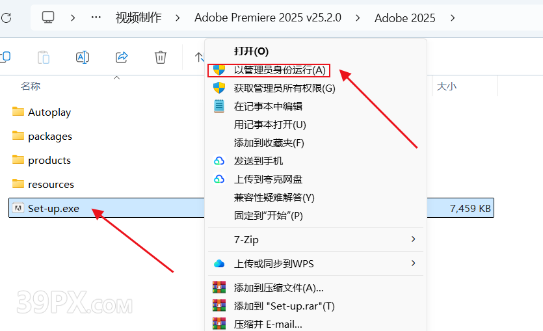543x331 pixels.
Task: Choose 以管理员身份运行(A) in context menu
Action: (x=280, y=70)
